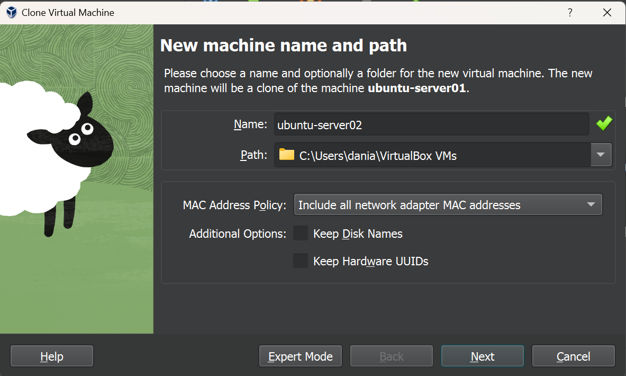Click the question mark help icon
This screenshot has height=376, width=626.
click(x=570, y=12)
